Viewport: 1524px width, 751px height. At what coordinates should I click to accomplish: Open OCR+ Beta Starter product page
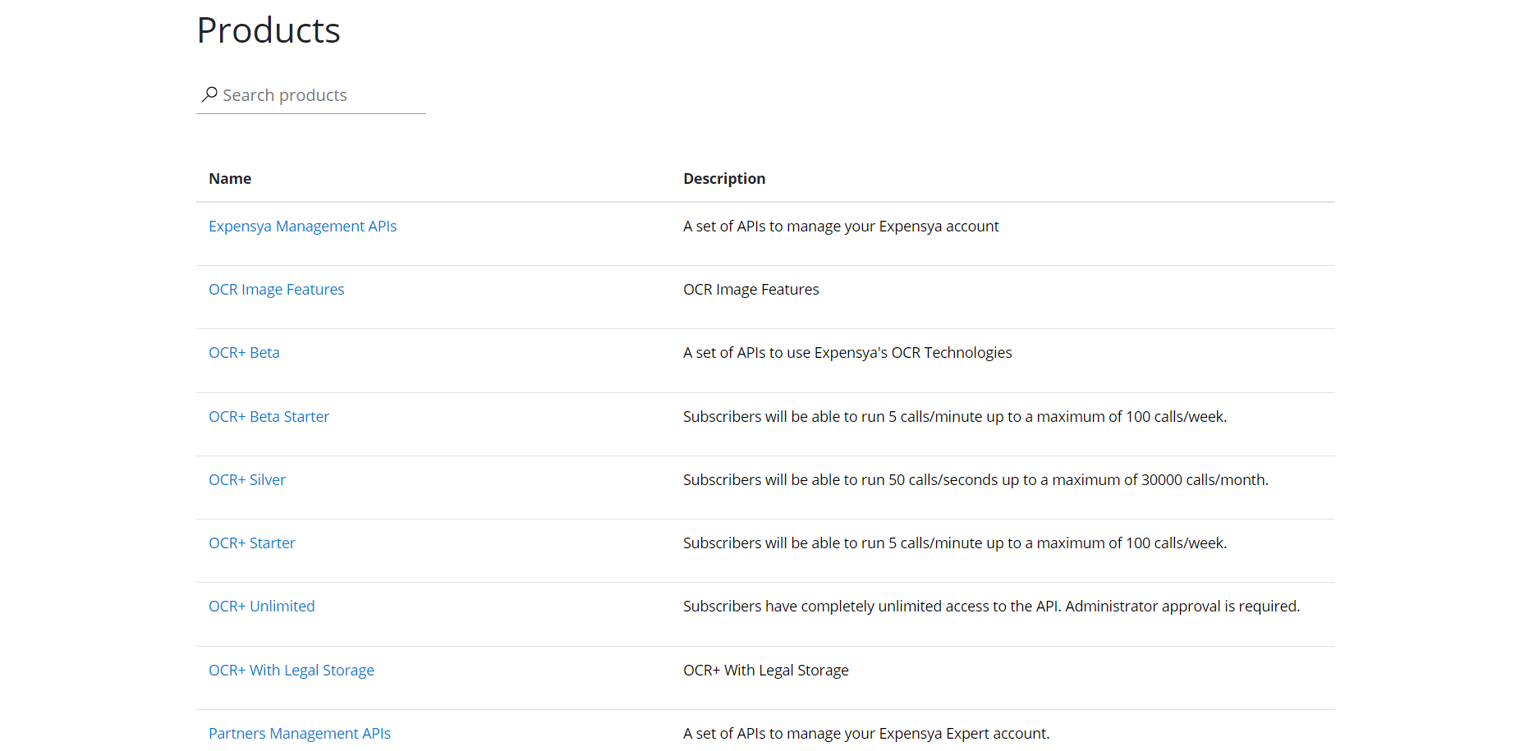click(269, 417)
